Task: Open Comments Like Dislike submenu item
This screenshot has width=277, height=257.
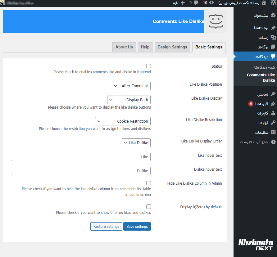Action: pos(261,78)
